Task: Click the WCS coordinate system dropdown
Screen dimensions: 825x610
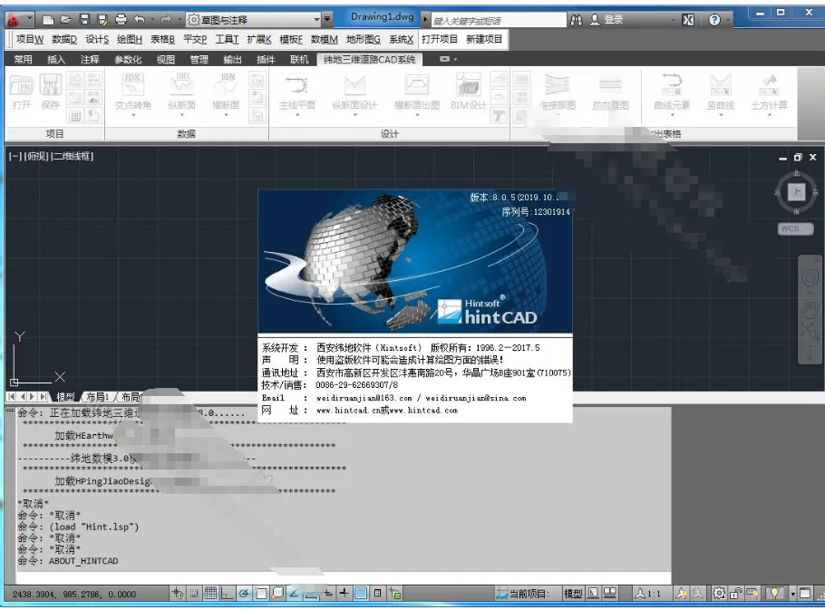Action: (795, 228)
